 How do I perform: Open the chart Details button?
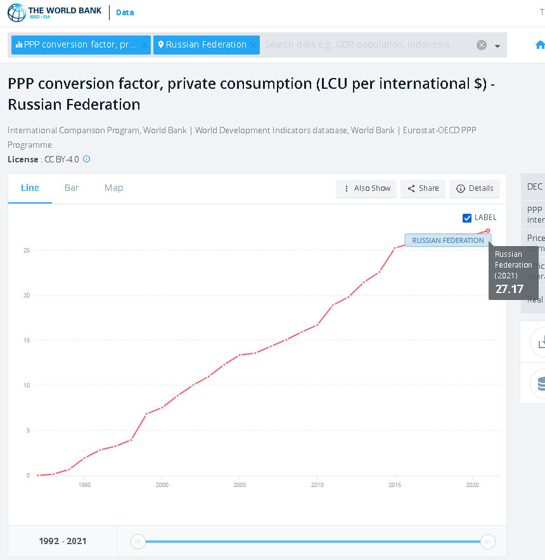[475, 188]
